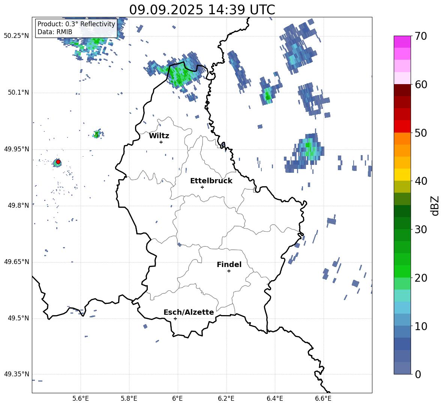Click the 'Product: 0.3° Reflectivity' label
The height and width of the screenshot is (406, 444).
point(76,24)
